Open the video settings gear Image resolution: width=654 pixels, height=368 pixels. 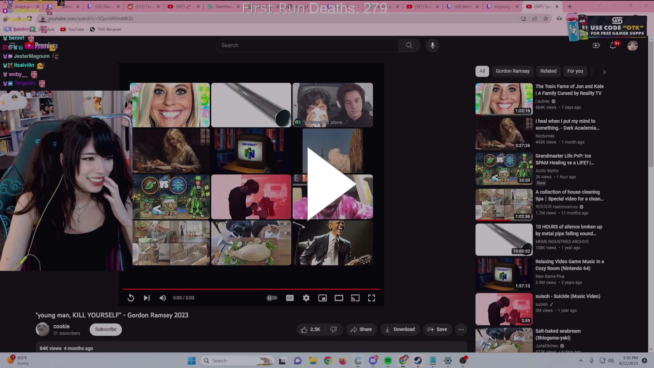coord(306,298)
